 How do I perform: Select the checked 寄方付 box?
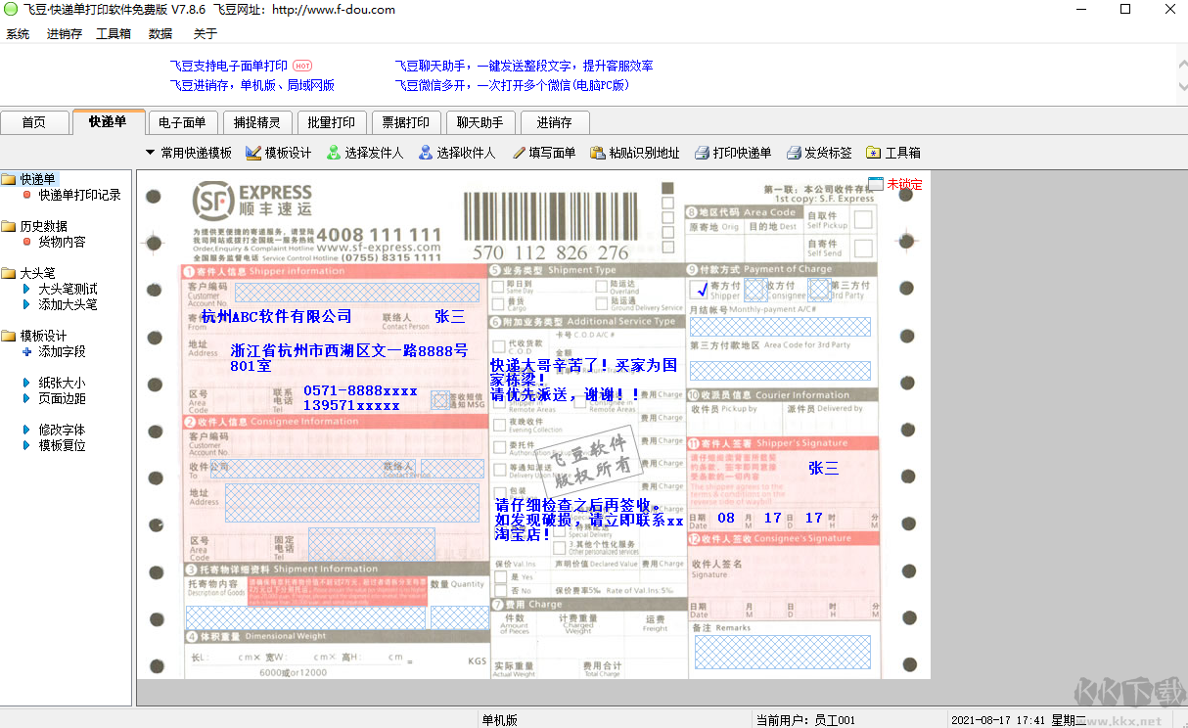[700, 289]
